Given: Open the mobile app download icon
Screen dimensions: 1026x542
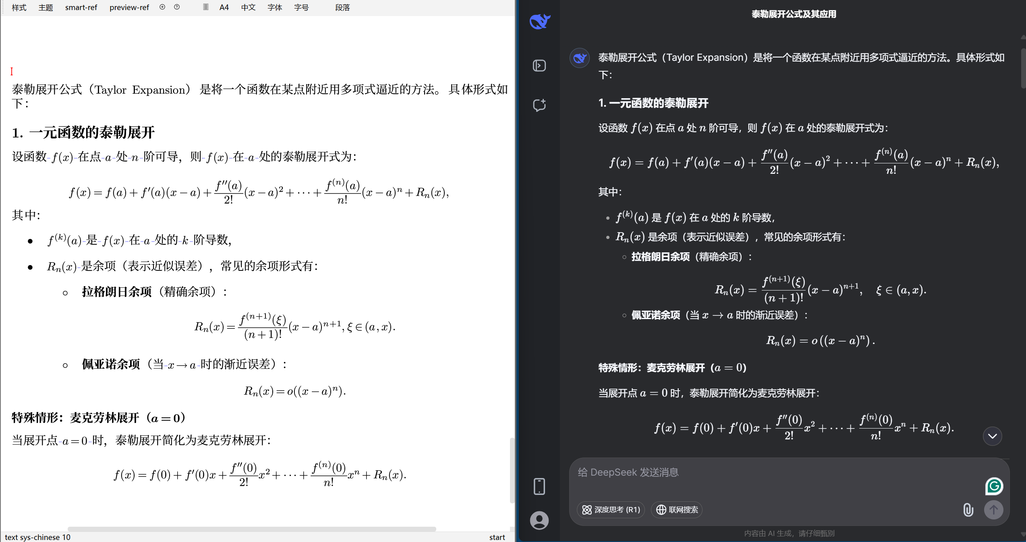Looking at the screenshot, I should click(x=539, y=486).
